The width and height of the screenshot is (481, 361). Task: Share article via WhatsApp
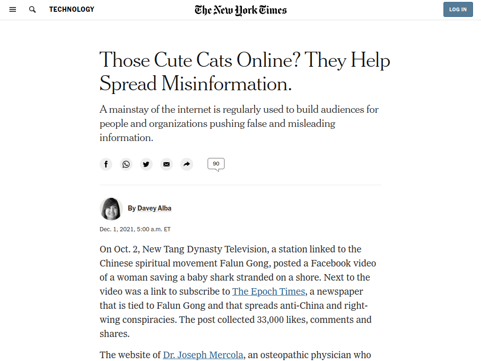[126, 164]
